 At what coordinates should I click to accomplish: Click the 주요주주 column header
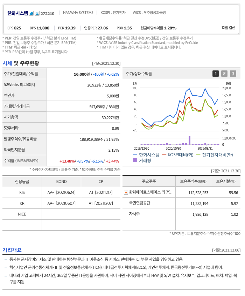point(149,181)
